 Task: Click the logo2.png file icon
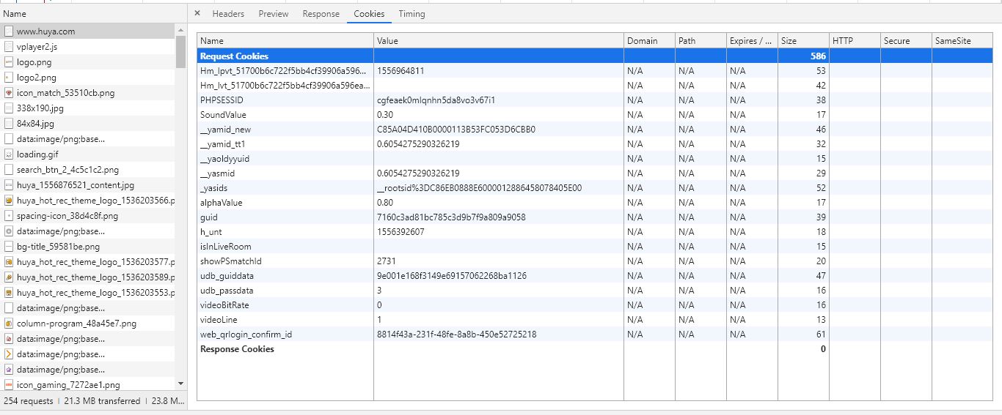pyautogui.click(x=9, y=78)
